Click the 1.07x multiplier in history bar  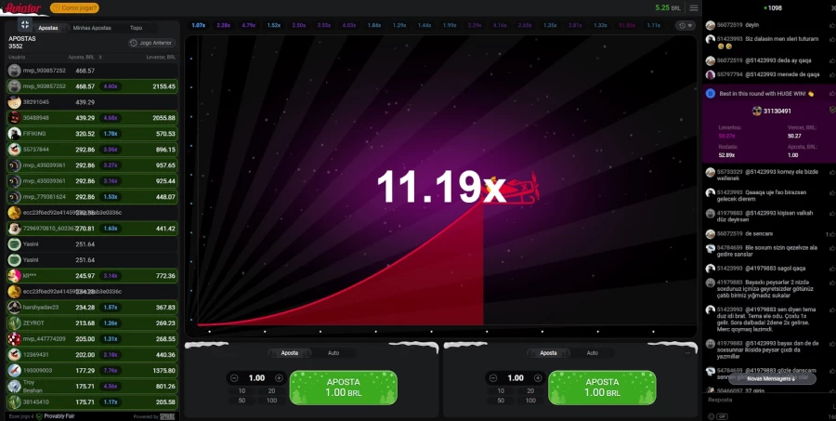tap(198, 26)
